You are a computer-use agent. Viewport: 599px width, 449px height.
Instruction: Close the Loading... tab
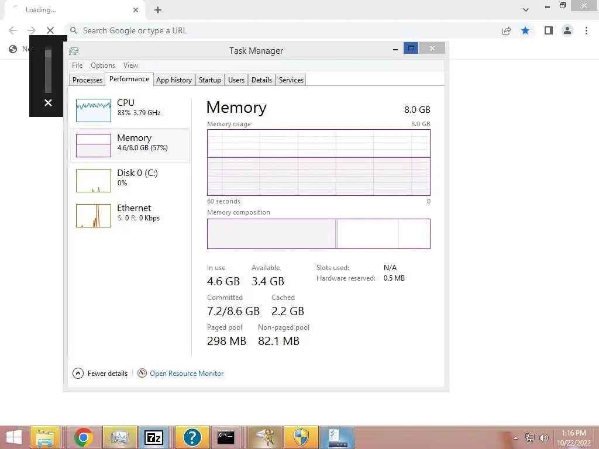point(136,10)
